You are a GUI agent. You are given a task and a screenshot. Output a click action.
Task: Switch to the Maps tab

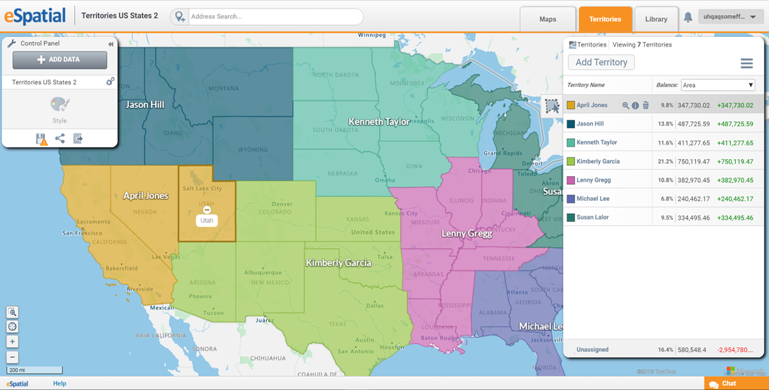point(548,19)
